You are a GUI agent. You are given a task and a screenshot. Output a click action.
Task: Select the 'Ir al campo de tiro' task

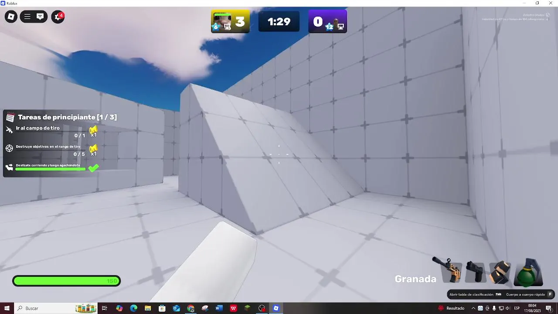(x=38, y=128)
